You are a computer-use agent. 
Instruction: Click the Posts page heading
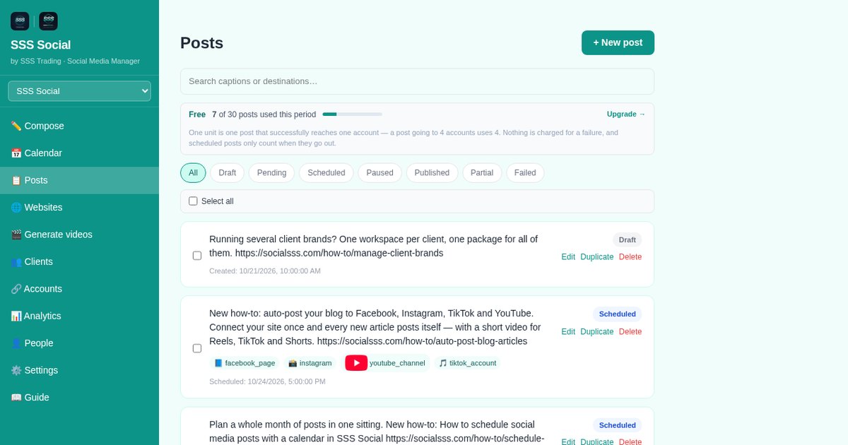point(201,43)
